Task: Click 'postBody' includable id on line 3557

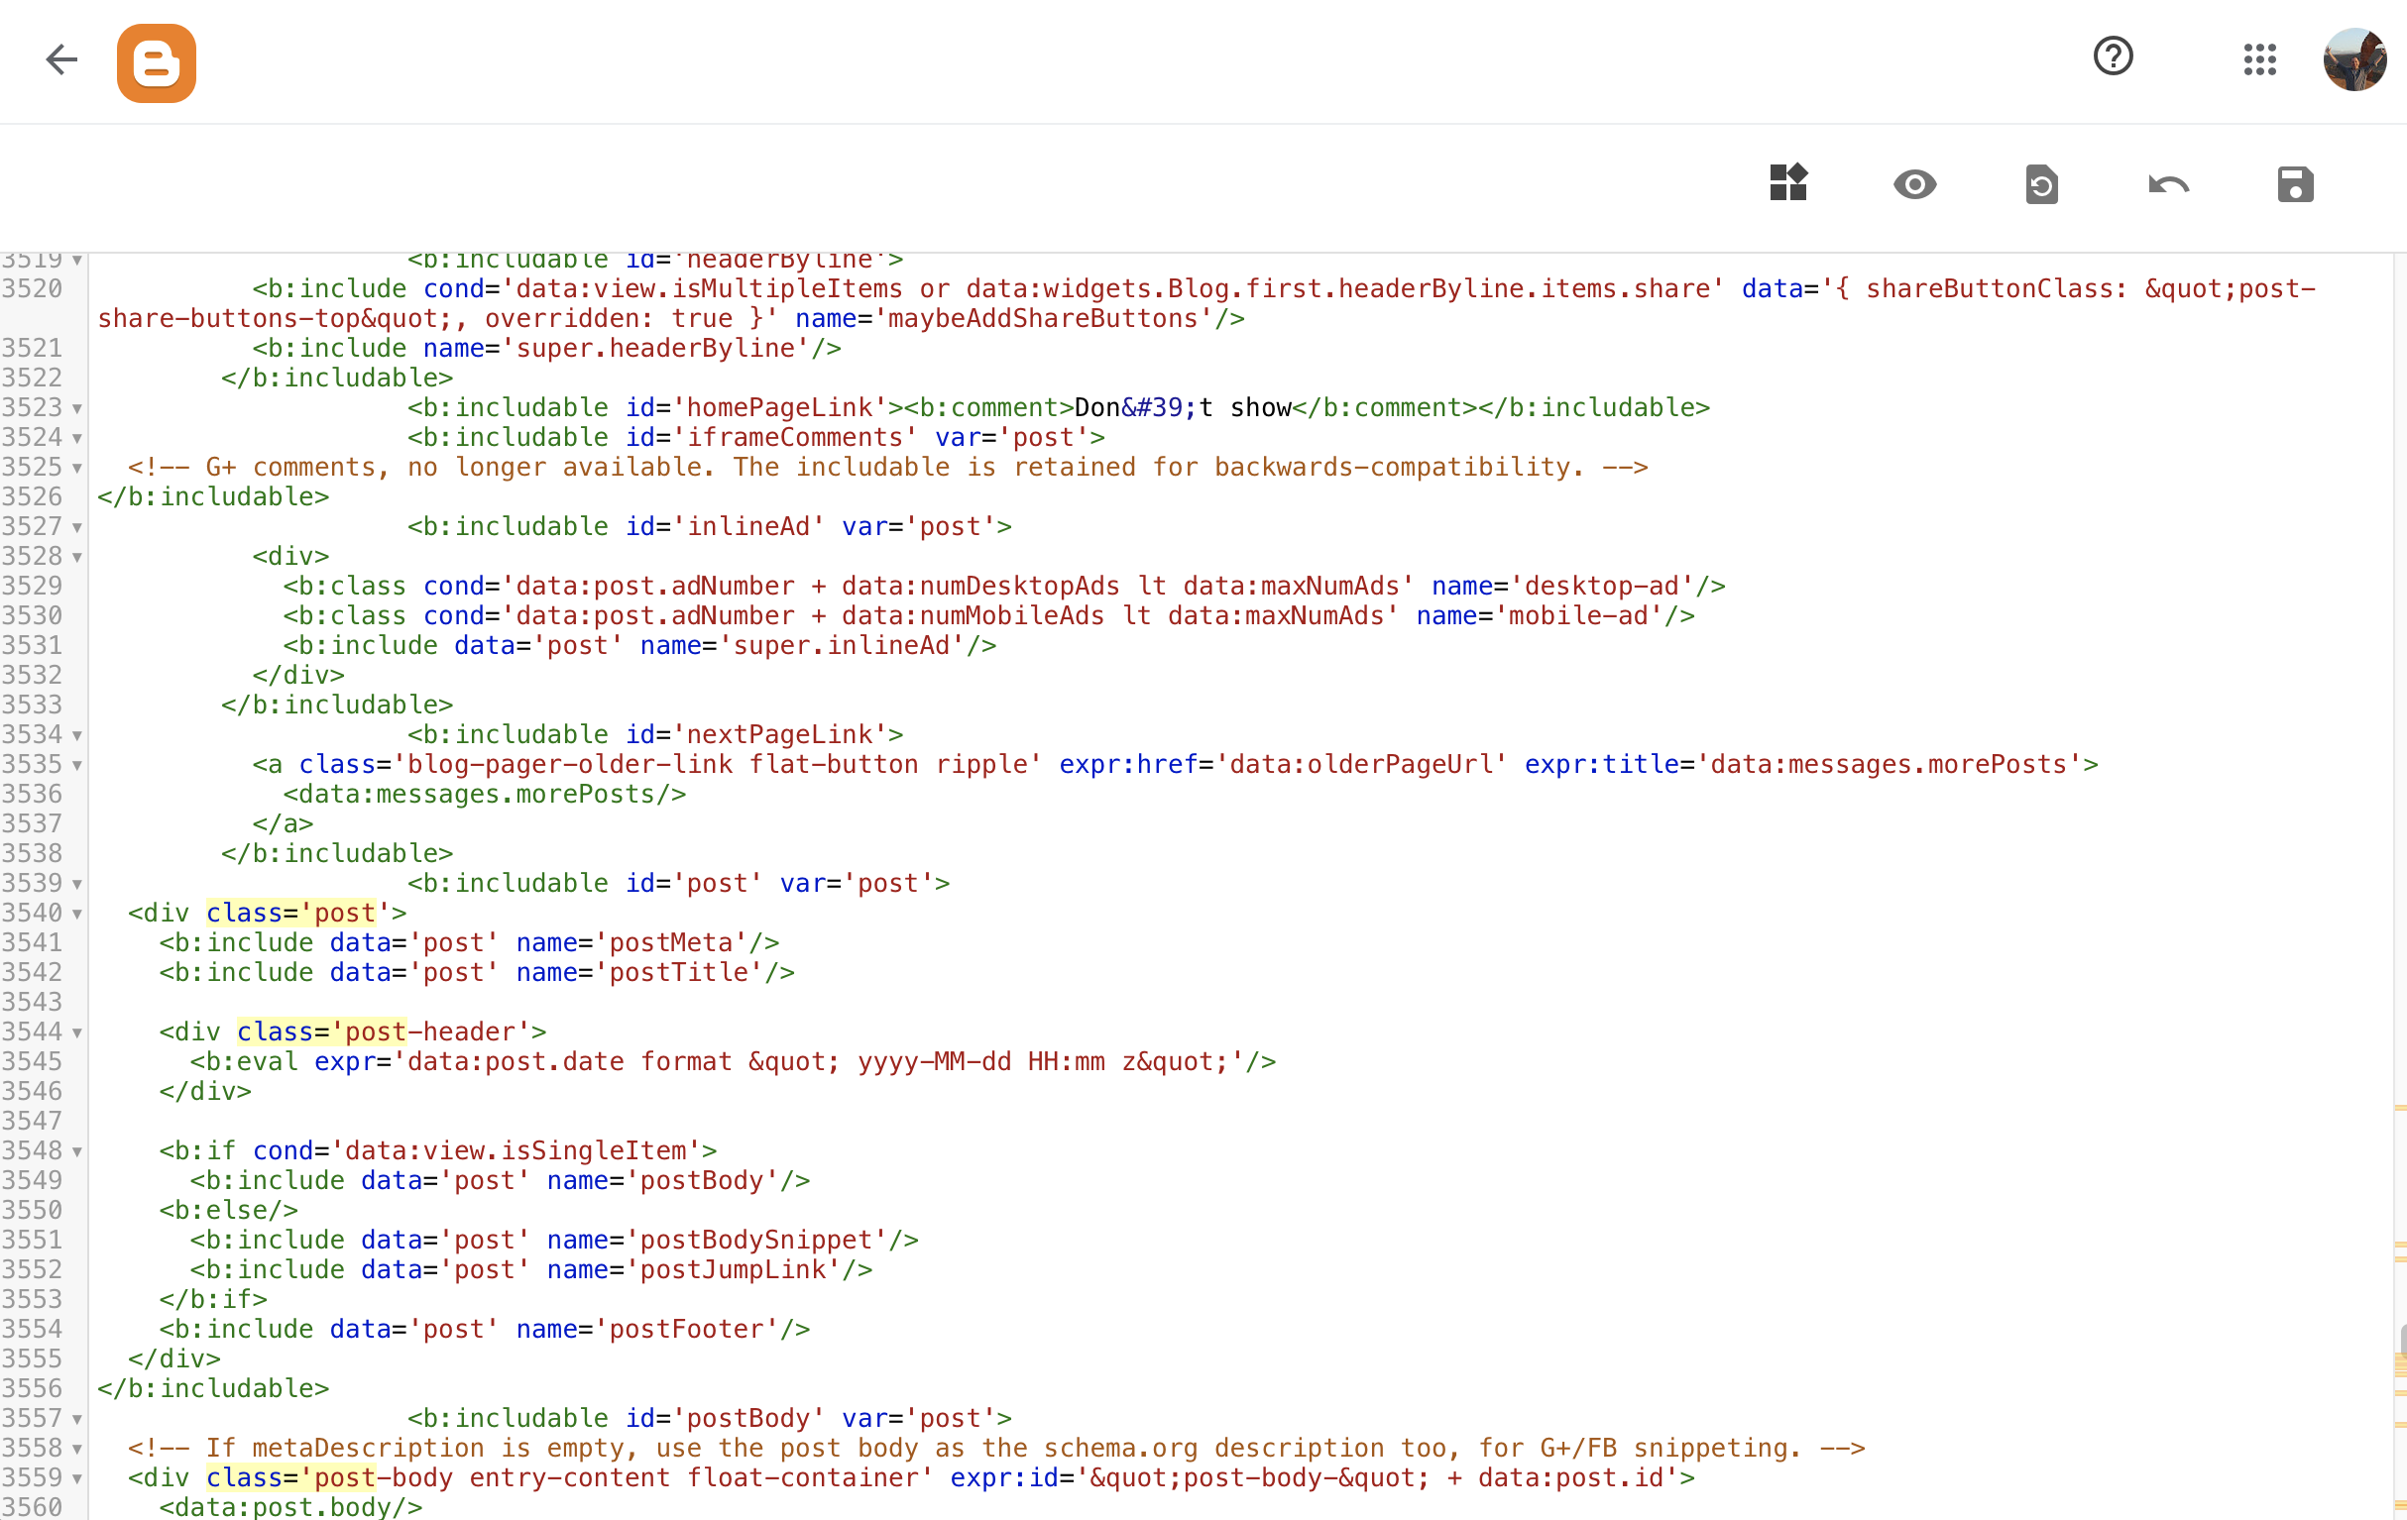Action: 748,1419
